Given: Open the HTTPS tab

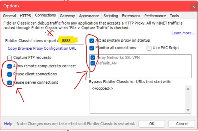Looking at the screenshot, I should pos(25,16).
